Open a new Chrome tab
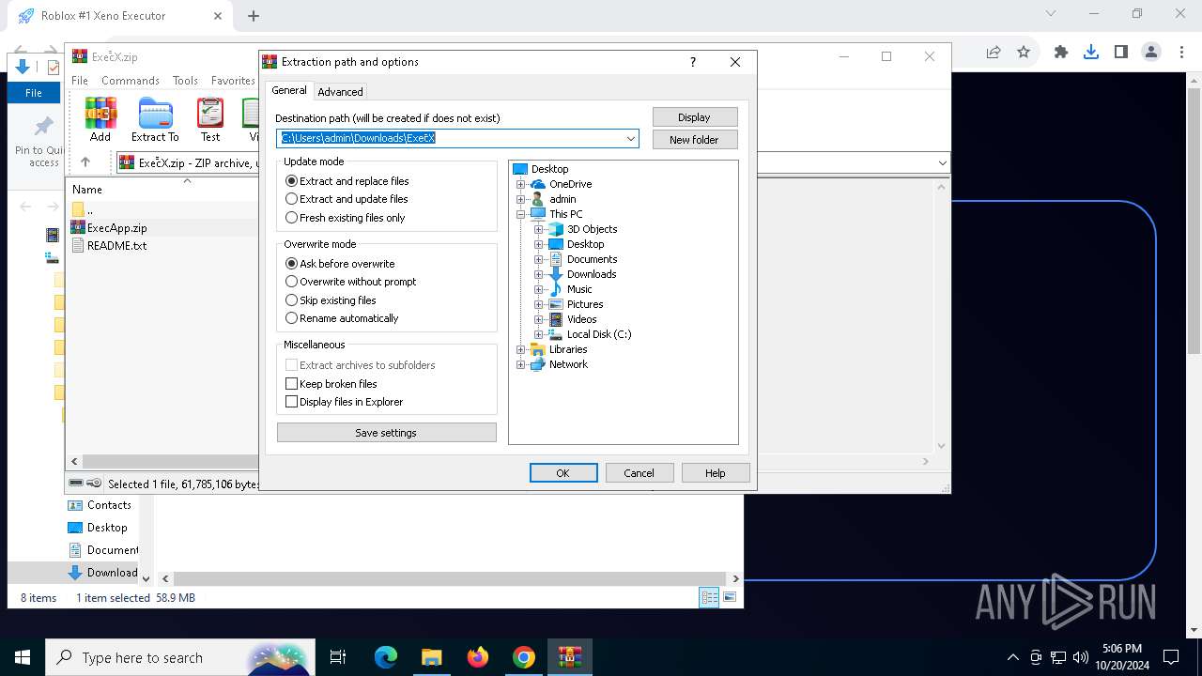 [x=254, y=16]
